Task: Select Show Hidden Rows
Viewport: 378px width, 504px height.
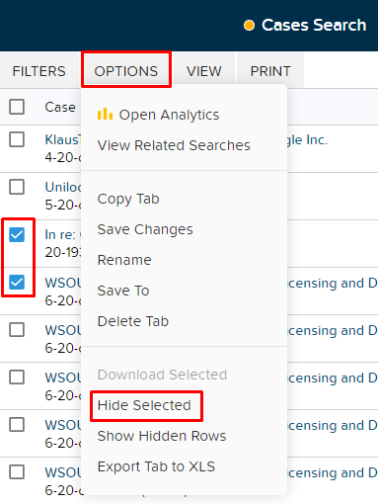Action: (x=162, y=436)
